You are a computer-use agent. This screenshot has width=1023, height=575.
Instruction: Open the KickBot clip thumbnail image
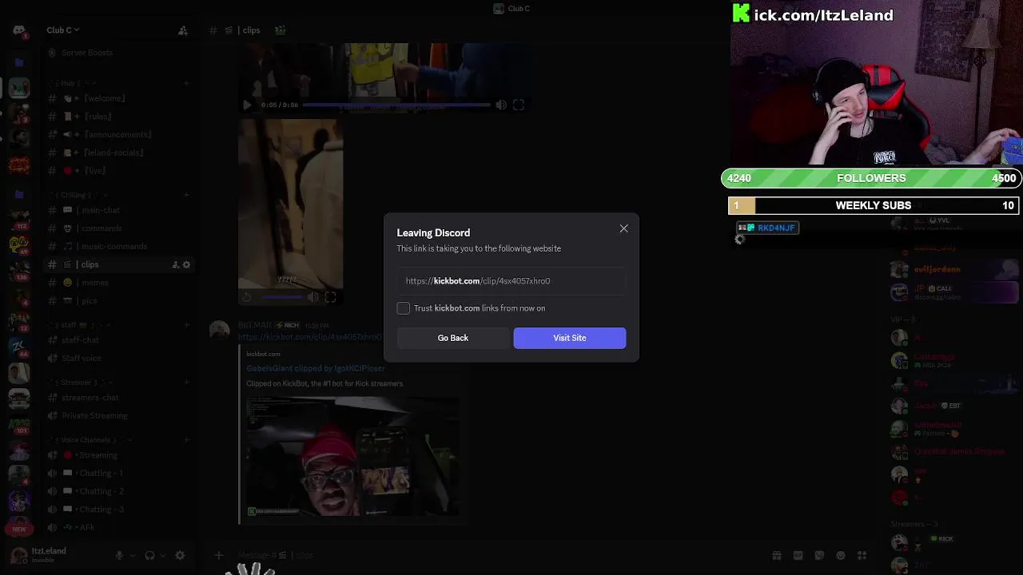tap(352, 457)
